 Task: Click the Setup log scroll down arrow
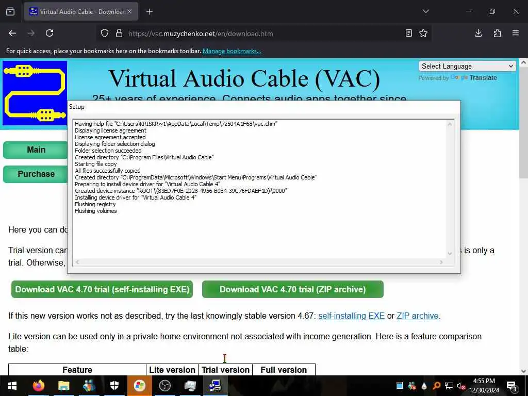coord(450,254)
